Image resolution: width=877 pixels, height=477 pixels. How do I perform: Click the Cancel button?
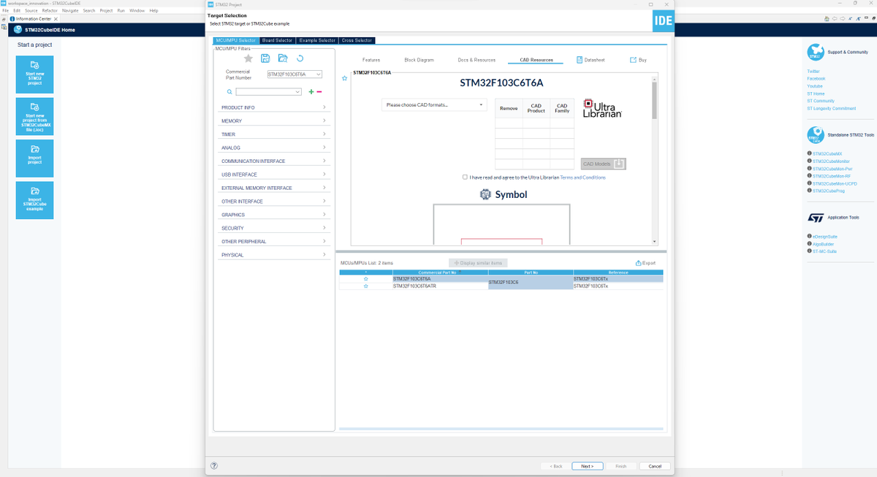655,466
